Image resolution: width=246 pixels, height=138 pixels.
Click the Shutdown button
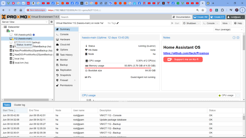(x=189, y=23)
